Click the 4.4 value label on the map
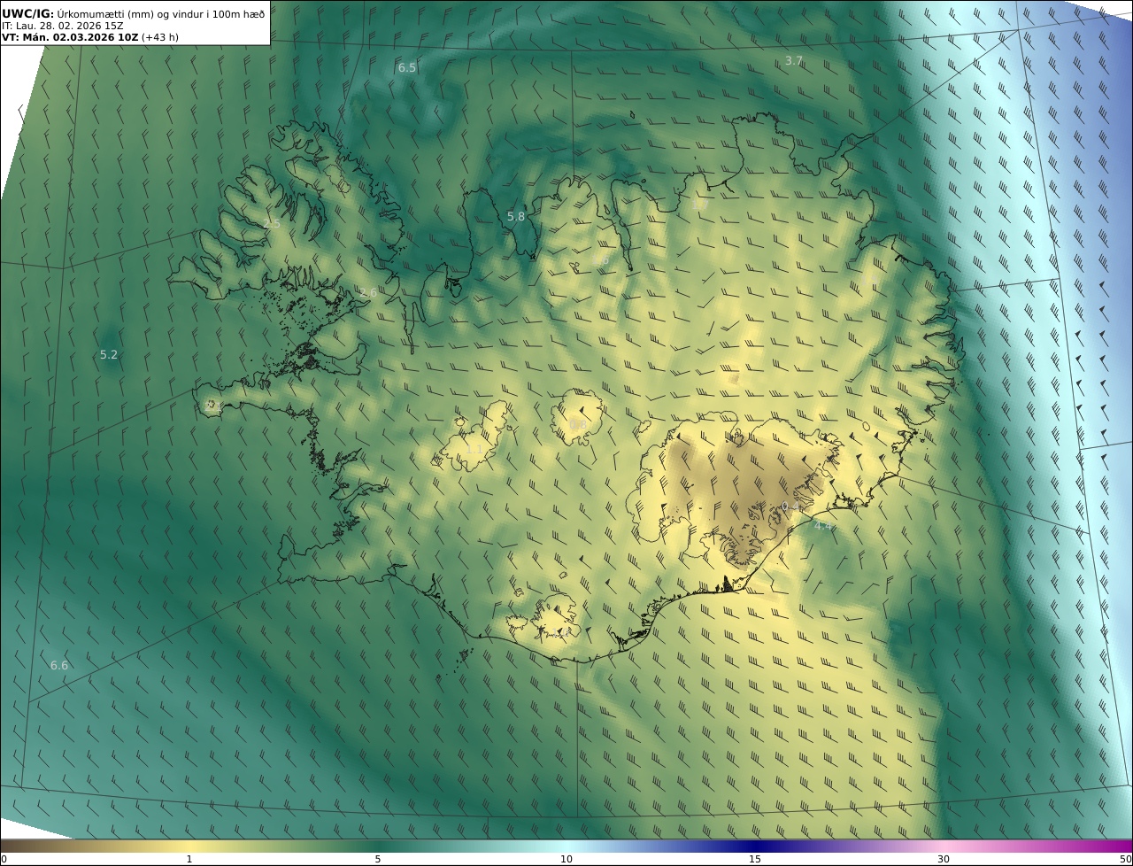The width and height of the screenshot is (1133, 866). [823, 525]
